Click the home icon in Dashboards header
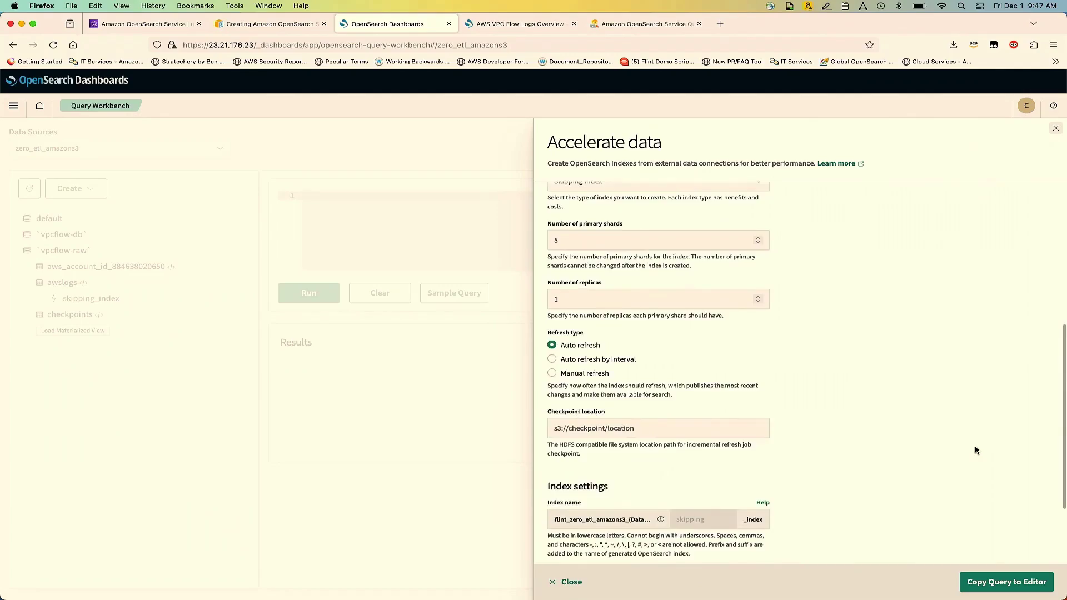 40,106
